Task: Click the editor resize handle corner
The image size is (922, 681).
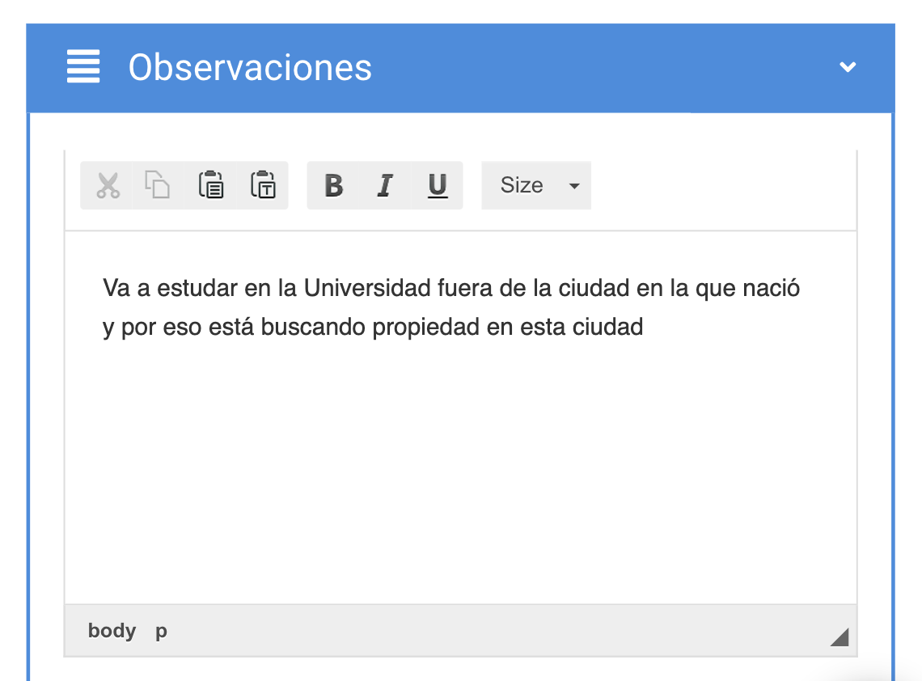Action: click(x=840, y=637)
